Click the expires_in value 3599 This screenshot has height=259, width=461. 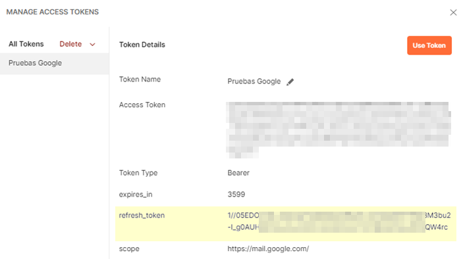pyautogui.click(x=236, y=195)
